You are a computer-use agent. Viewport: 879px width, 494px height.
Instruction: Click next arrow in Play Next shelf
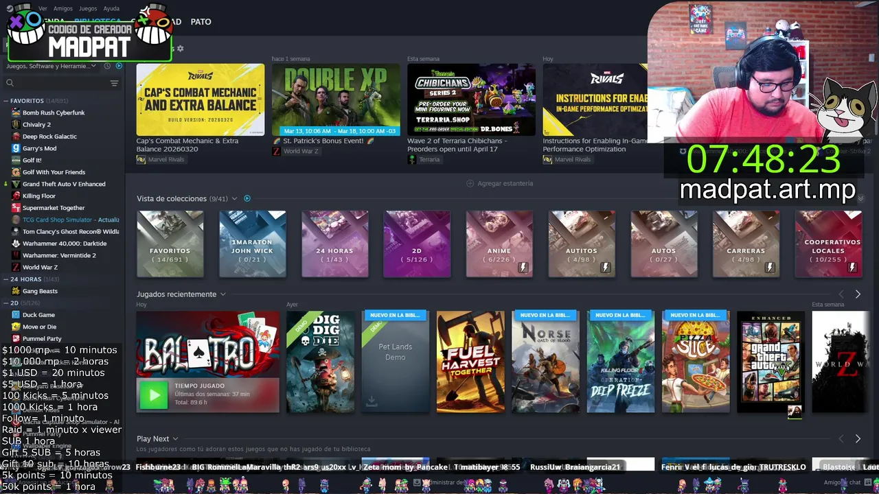coord(858,438)
